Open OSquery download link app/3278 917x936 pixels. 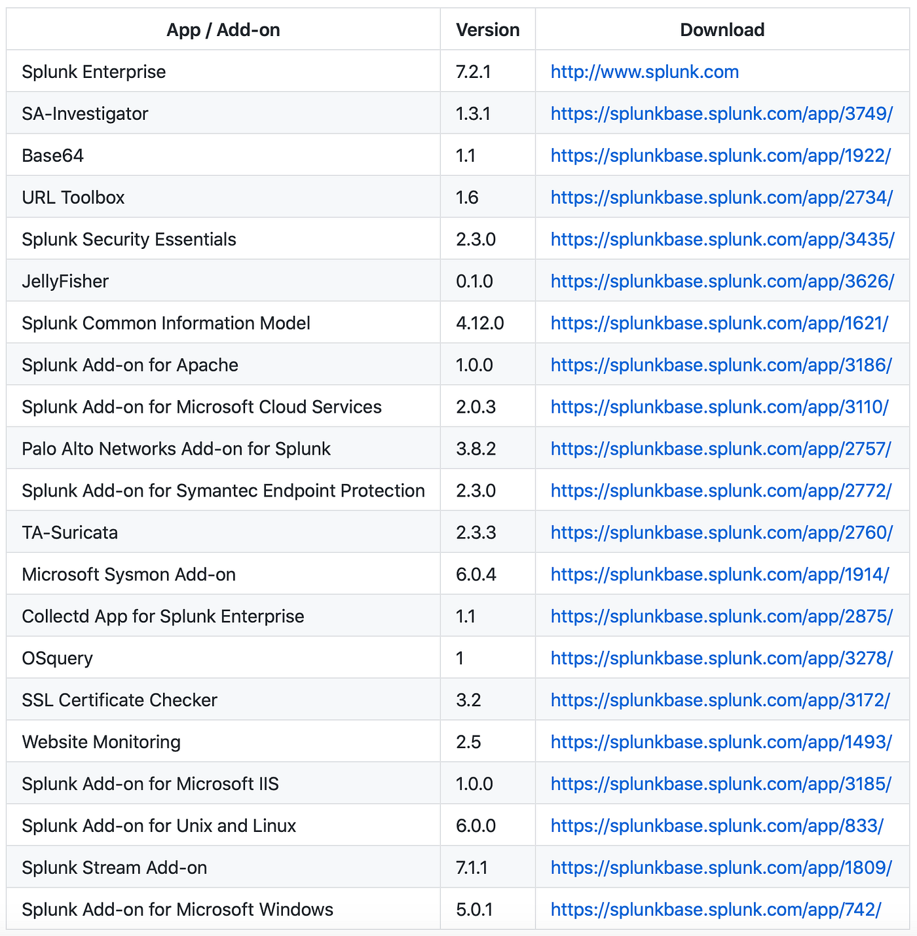[x=722, y=658]
